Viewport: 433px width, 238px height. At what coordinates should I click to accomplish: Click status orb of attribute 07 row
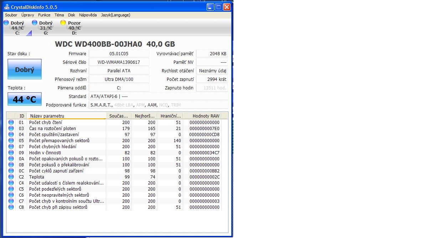pos(11,146)
